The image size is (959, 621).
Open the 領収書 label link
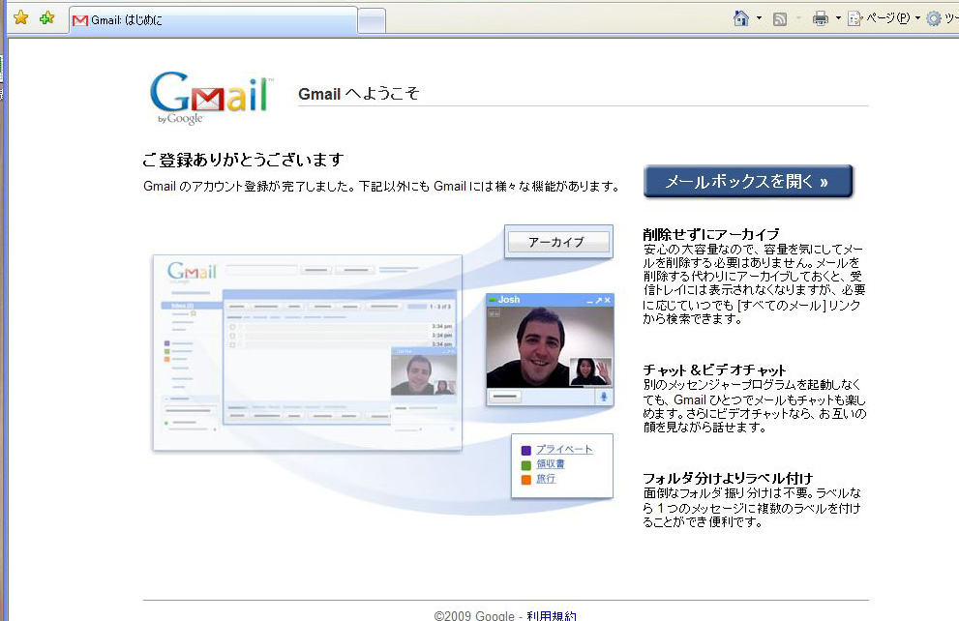coord(551,464)
